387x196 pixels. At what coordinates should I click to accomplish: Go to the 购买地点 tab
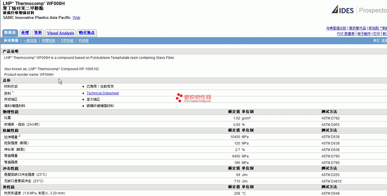87,33
